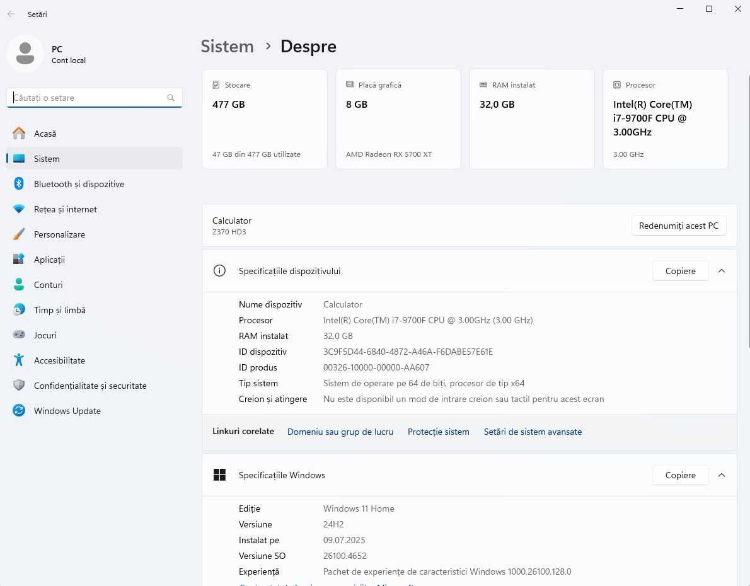Click the Windows Update sync icon
Viewport: 750px width, 586px height.
pyautogui.click(x=19, y=410)
